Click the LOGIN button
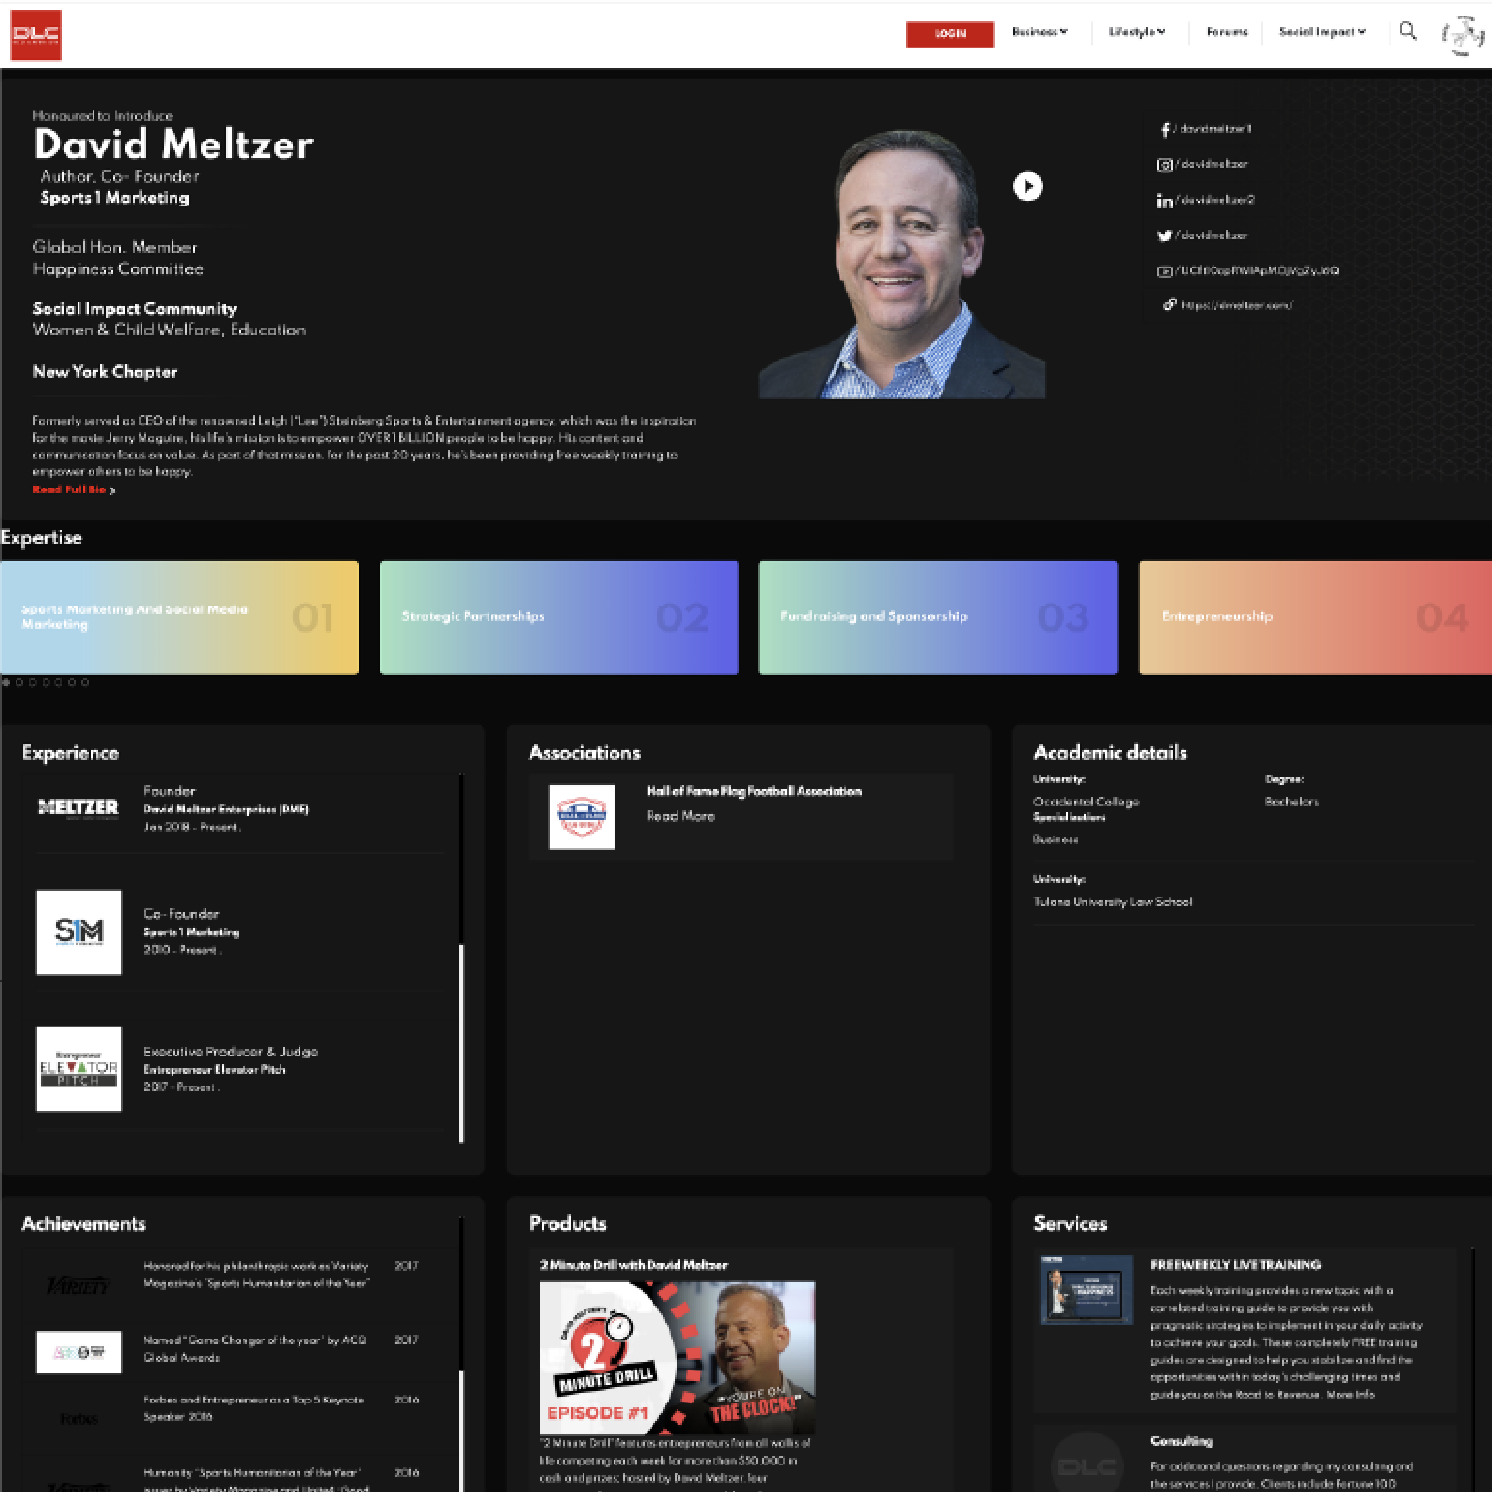This screenshot has width=1492, height=1492. click(950, 34)
